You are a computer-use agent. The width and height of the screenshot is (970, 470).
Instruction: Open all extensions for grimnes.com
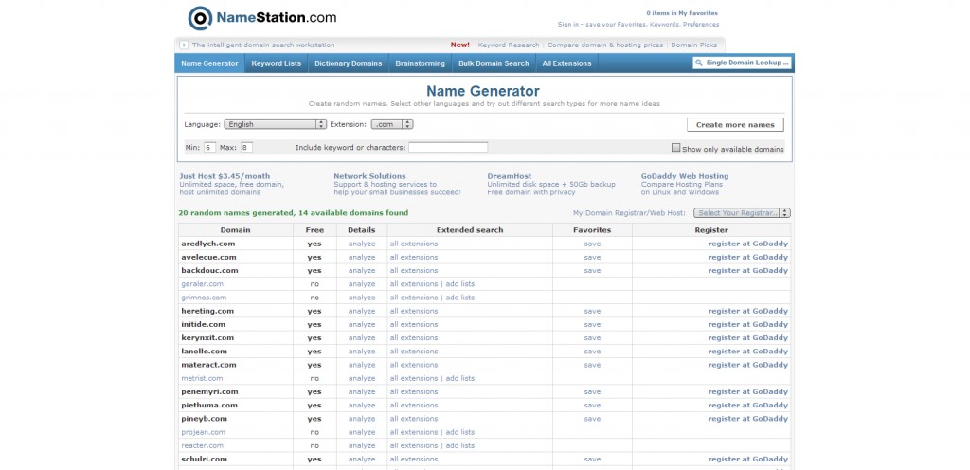tap(414, 298)
